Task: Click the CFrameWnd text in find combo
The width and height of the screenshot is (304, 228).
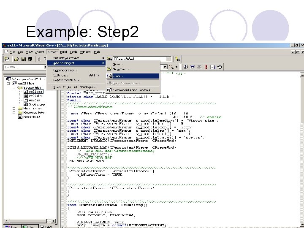Action: pyautogui.click(x=124, y=59)
